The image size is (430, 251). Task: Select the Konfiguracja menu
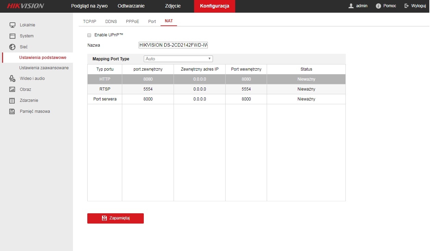pos(215,6)
